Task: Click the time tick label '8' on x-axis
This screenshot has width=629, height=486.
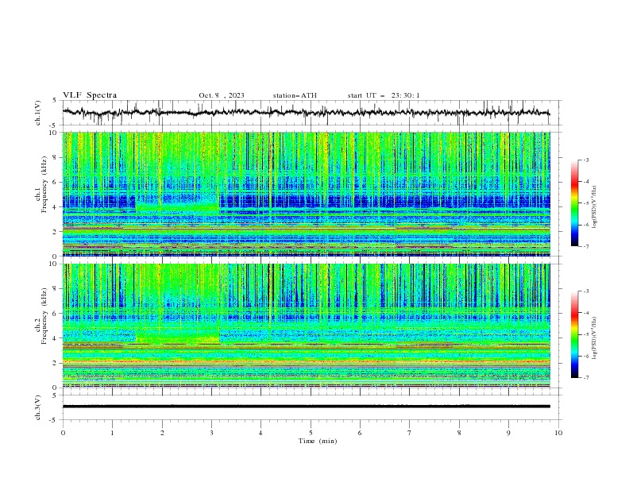Action: point(459,433)
